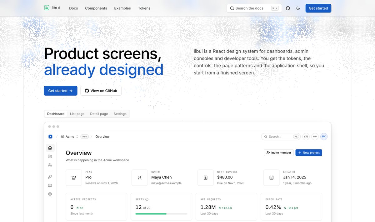Screen dimensions: 375x222
Task: Click the header Get started button
Action: point(318,8)
